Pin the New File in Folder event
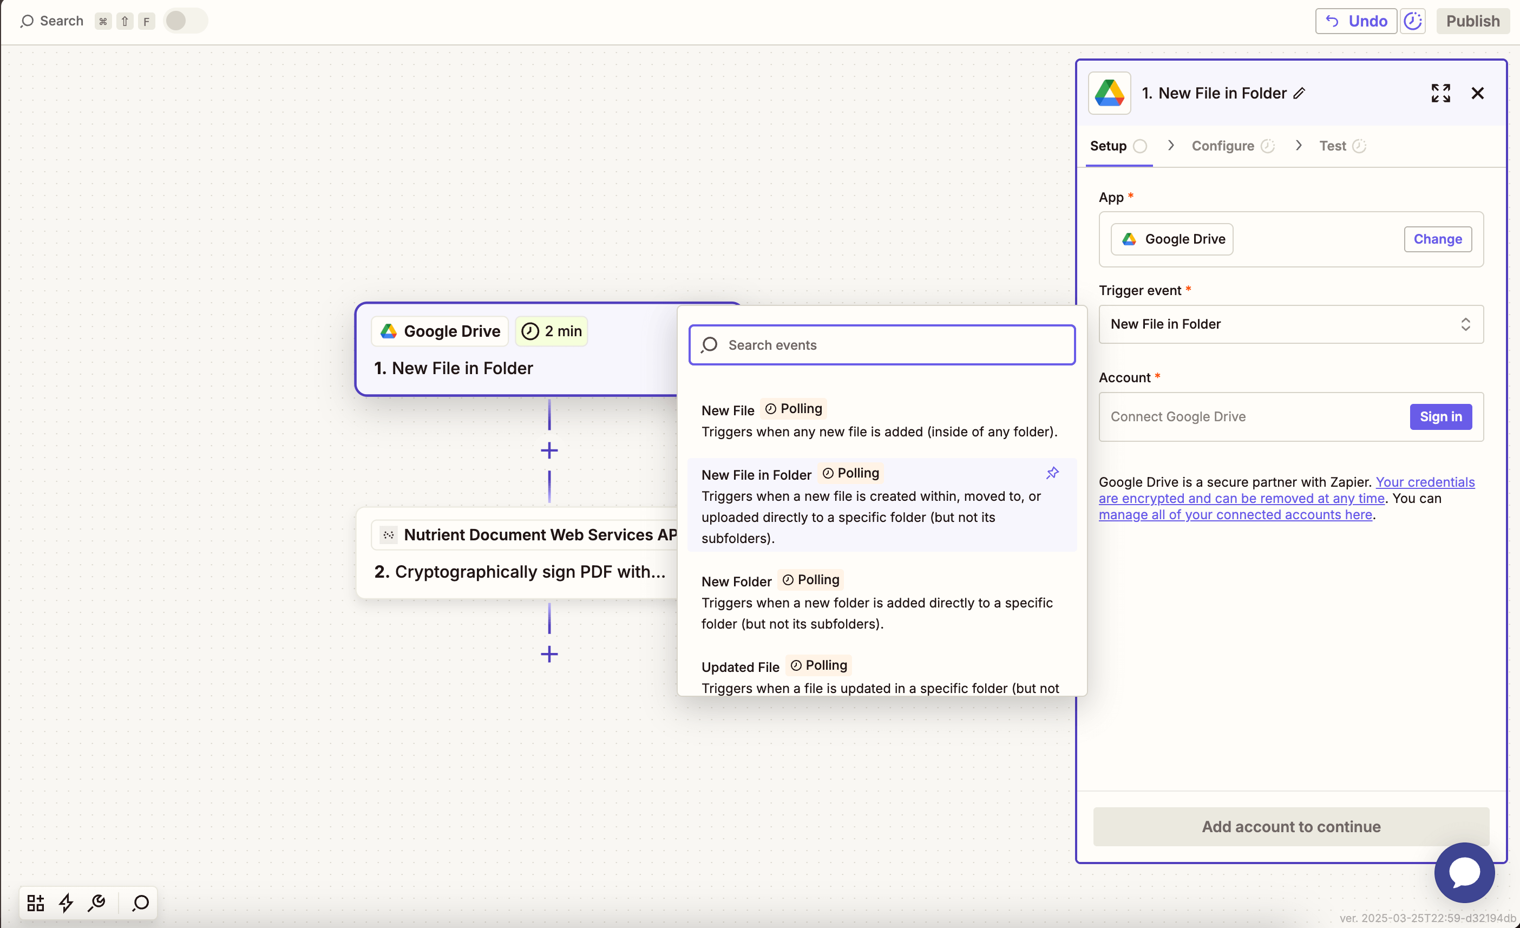 (x=1052, y=473)
